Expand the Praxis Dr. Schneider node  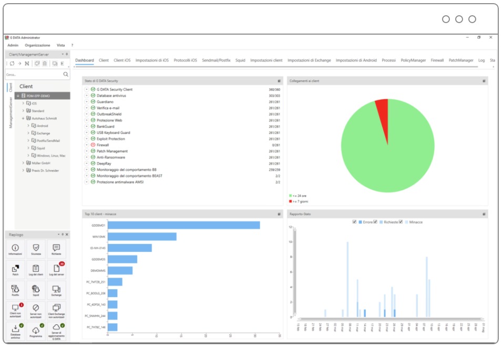[23, 171]
